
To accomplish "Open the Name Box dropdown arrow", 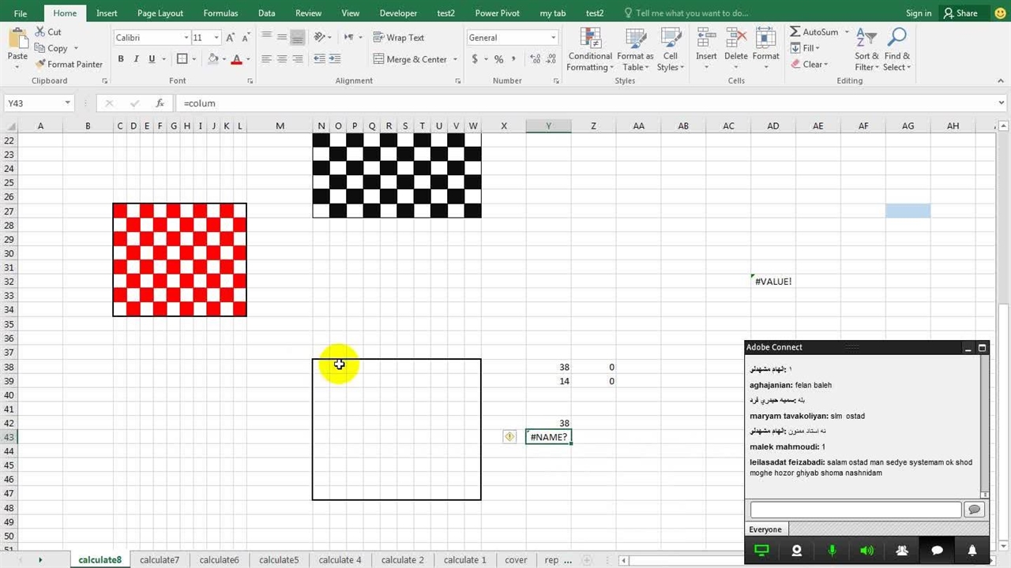I will (x=67, y=103).
